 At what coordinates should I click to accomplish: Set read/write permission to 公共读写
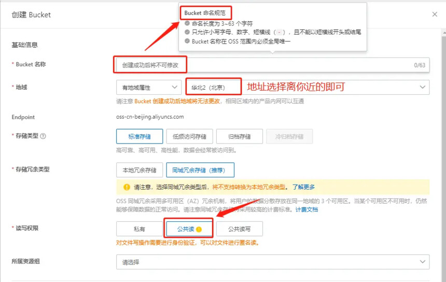(240, 229)
